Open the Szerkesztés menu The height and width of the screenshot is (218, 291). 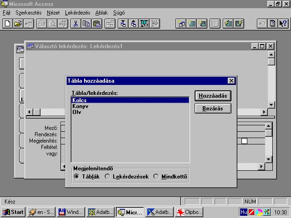point(29,13)
